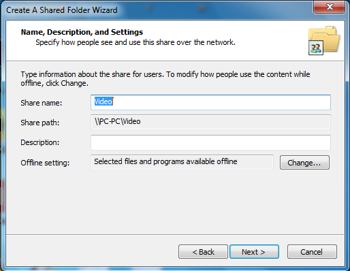Click the "Description:" label
The height and width of the screenshot is (271, 350).
[40, 142]
